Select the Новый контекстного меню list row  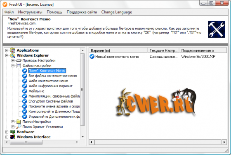tap(117, 57)
